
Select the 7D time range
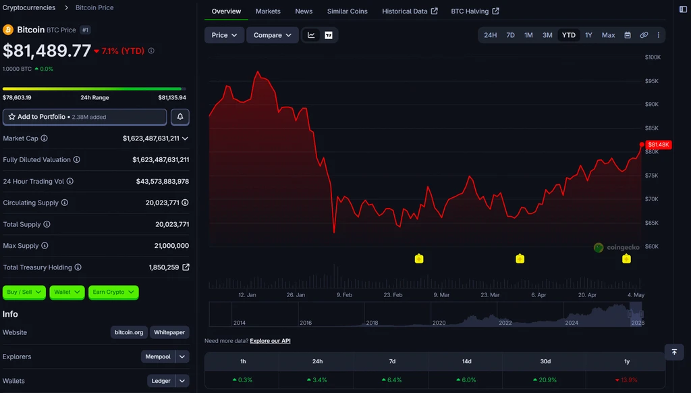coord(510,35)
